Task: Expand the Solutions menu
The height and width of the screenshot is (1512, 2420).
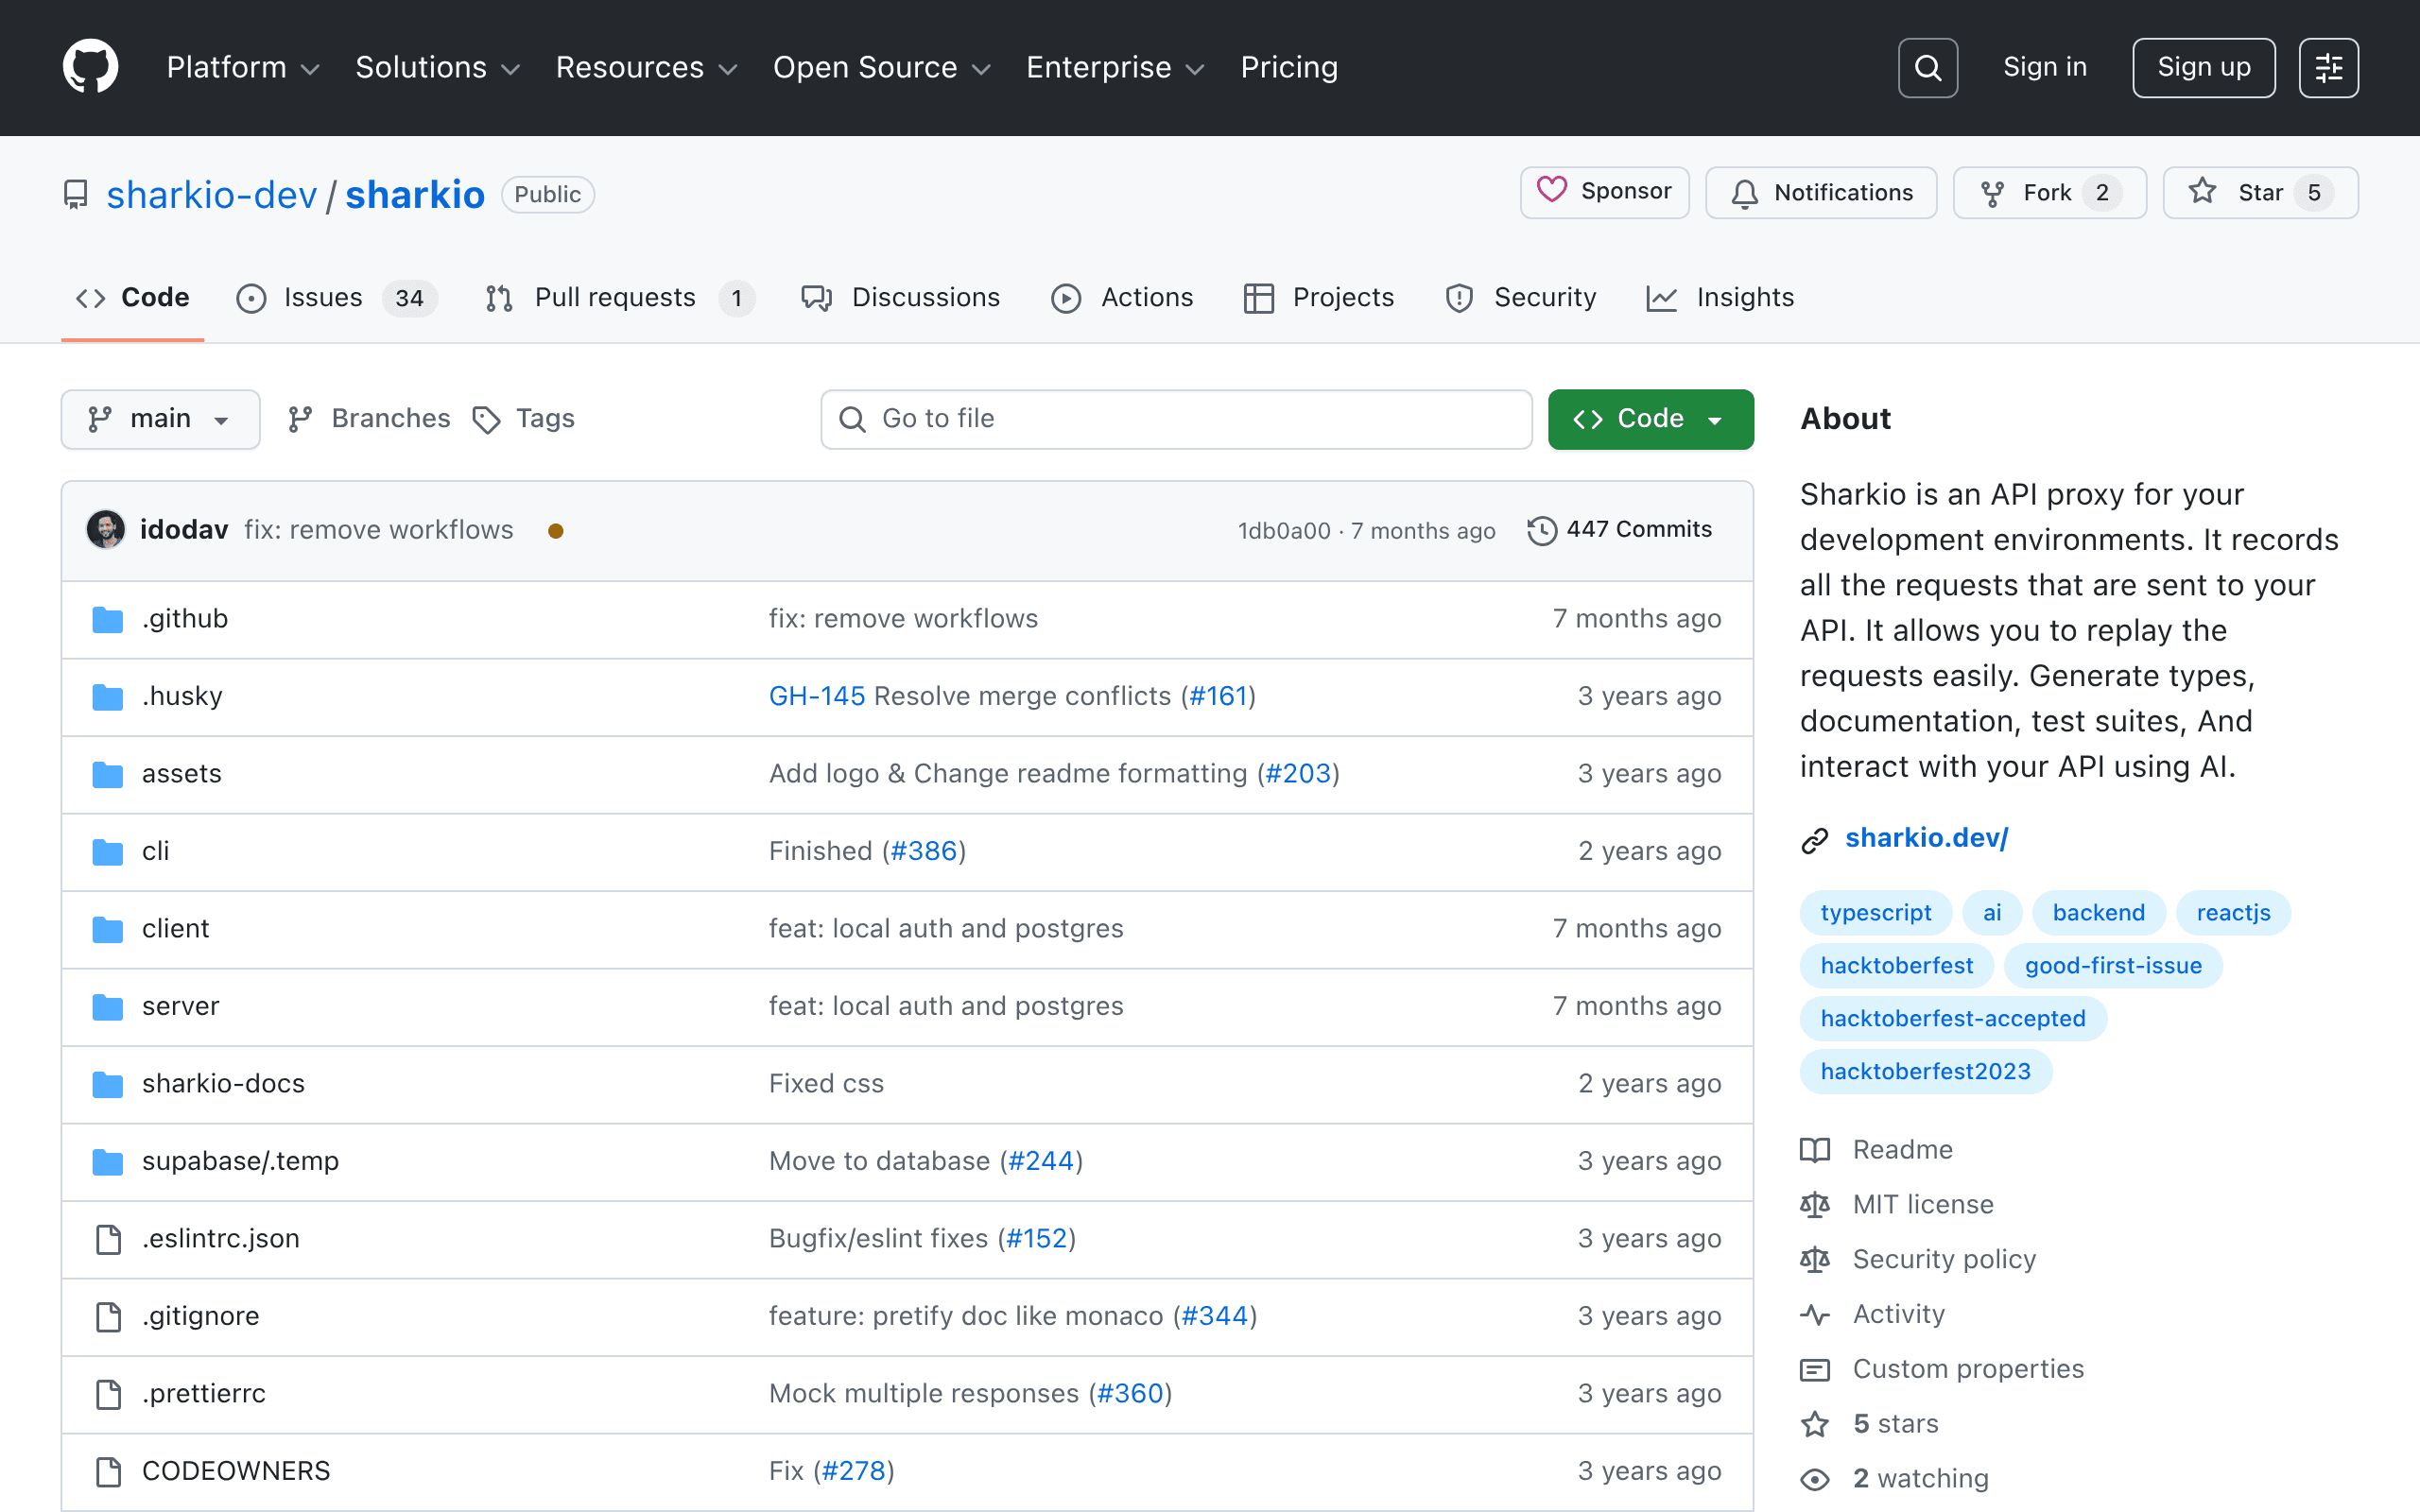Action: pos(438,67)
